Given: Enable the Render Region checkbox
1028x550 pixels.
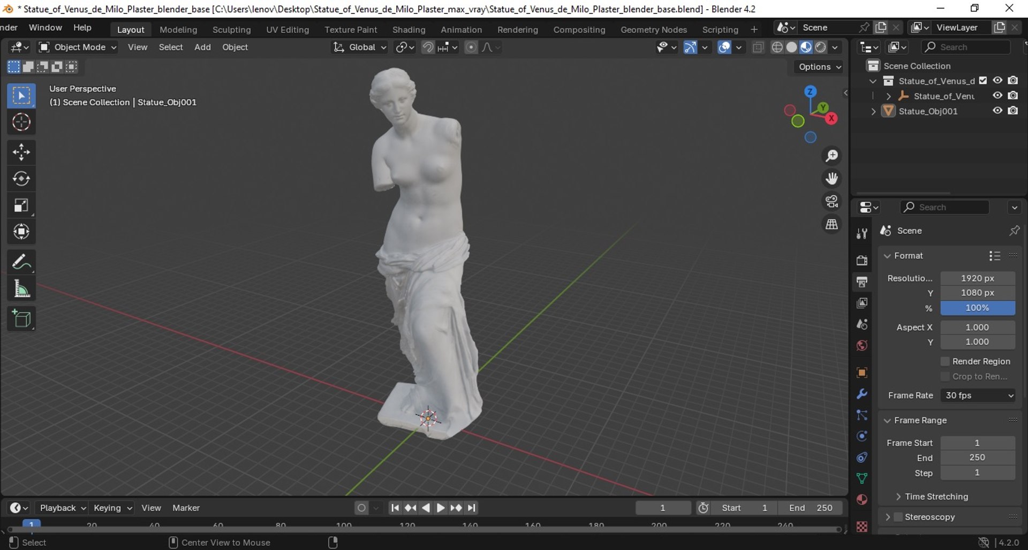Looking at the screenshot, I should [x=945, y=362].
